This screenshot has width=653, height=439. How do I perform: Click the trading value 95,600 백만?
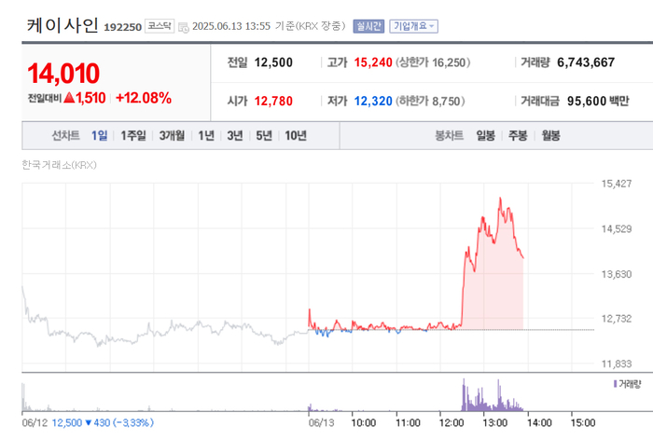point(598,101)
